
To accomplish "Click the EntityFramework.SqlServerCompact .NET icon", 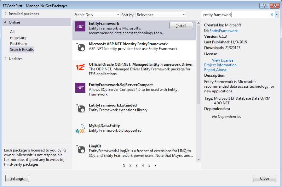I will 80,88.
